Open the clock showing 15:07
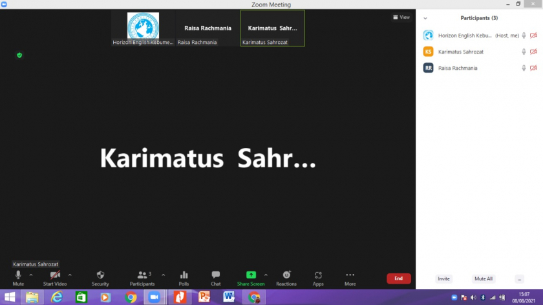This screenshot has height=305, width=543. (x=524, y=297)
